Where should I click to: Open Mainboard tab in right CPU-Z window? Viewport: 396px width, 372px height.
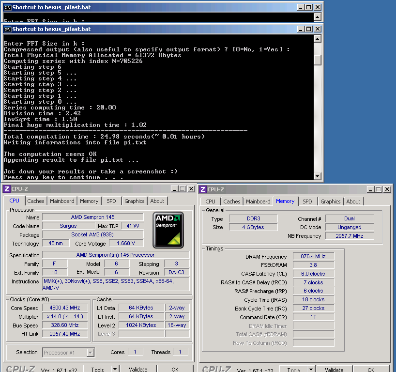click(258, 201)
